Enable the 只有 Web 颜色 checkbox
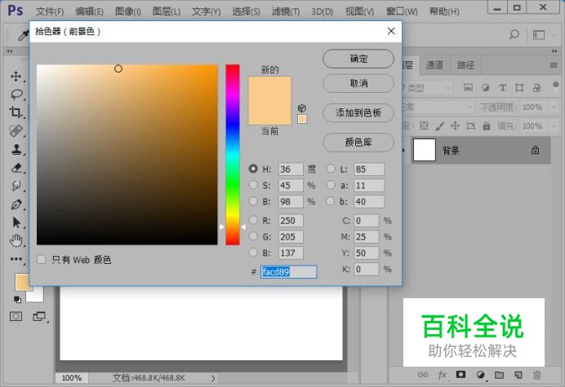565x387 pixels. (x=42, y=259)
